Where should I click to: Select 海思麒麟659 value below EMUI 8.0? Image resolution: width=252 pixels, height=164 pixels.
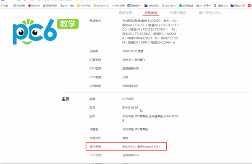pyautogui.click(x=131, y=155)
